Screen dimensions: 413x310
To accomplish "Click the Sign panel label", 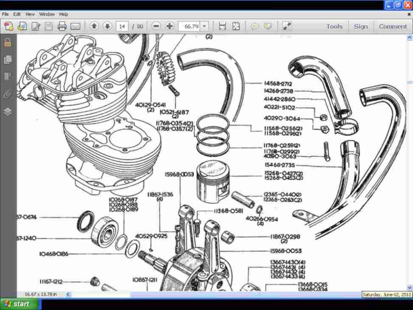I will coord(361,26).
